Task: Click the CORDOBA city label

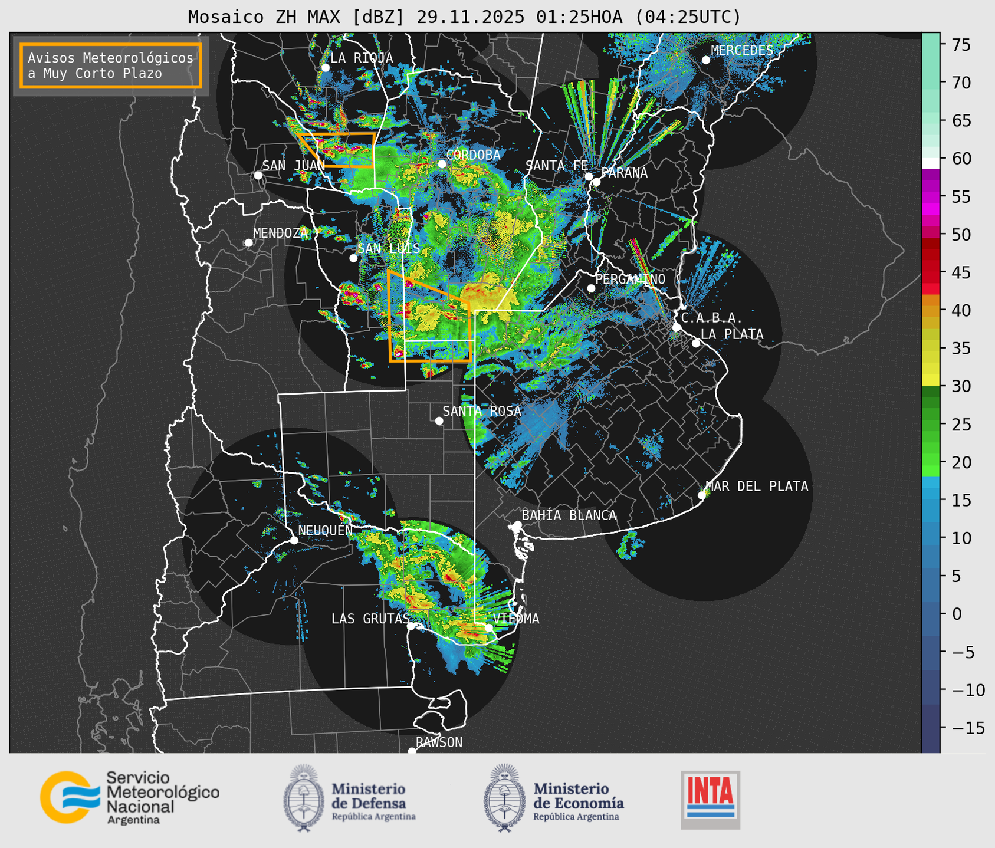Action: [473, 155]
